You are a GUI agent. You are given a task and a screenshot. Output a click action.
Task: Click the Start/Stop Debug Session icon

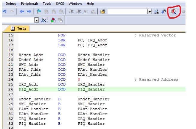tap(173, 12)
